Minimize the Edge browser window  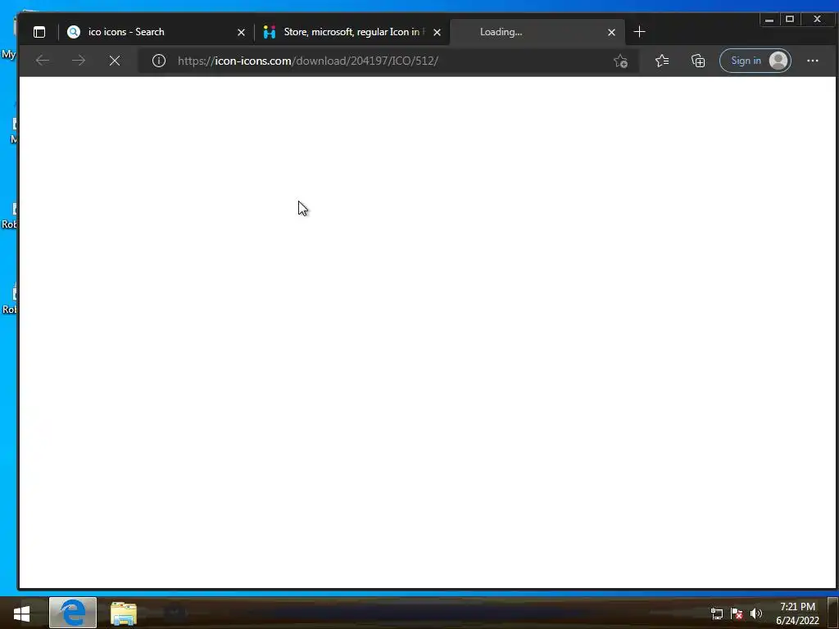click(769, 20)
